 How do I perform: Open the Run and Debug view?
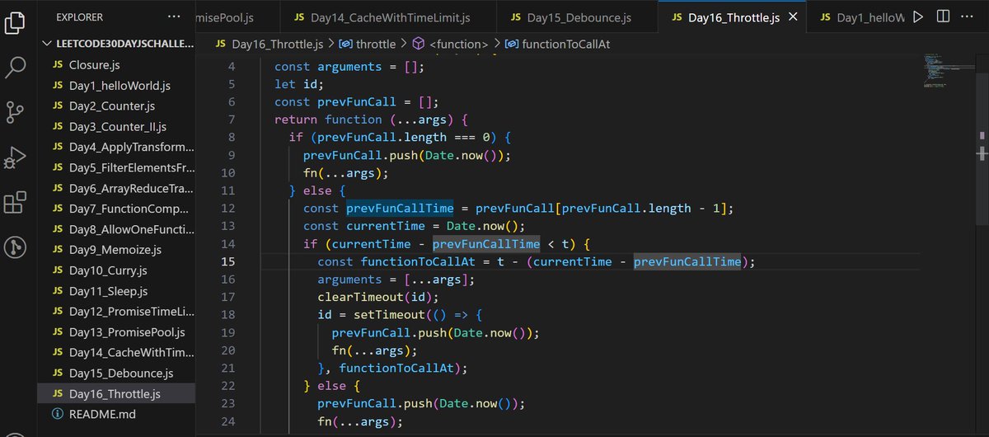[15, 157]
